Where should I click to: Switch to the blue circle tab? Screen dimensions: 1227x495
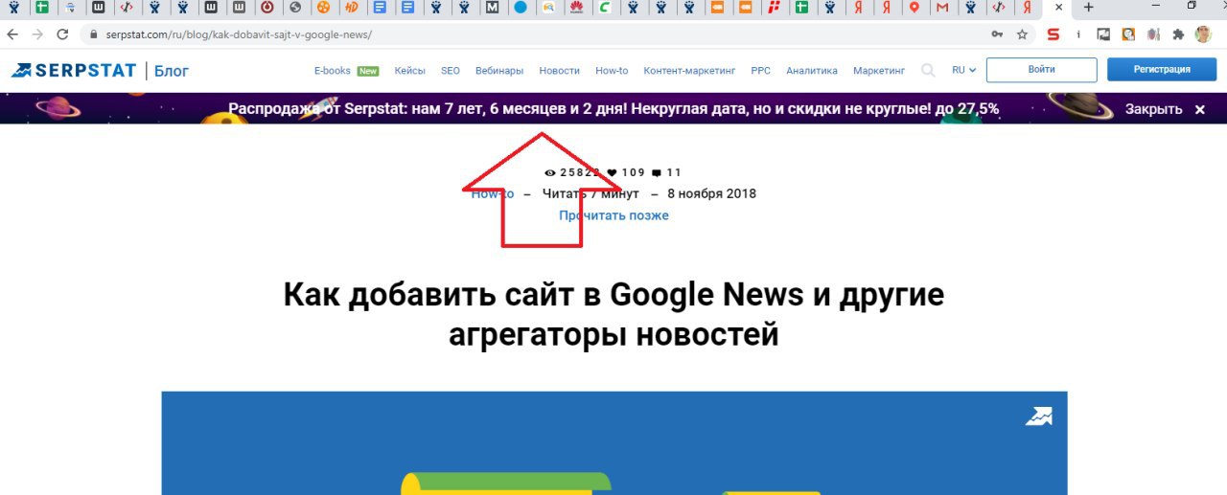coord(521,8)
